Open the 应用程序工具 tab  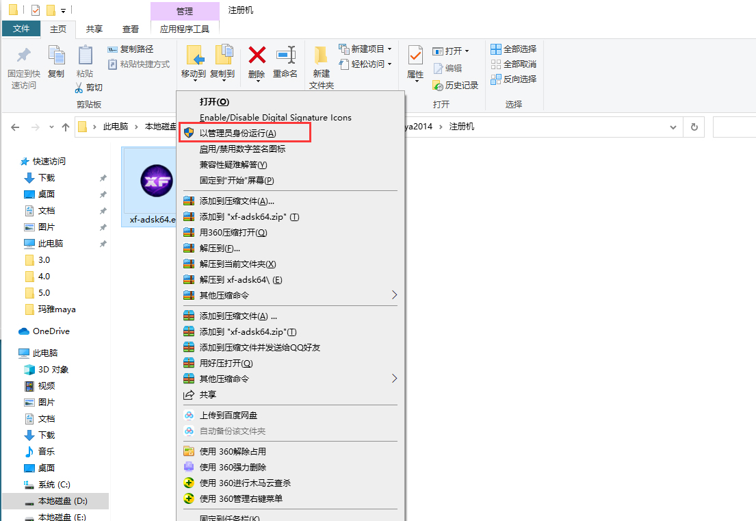(x=185, y=29)
